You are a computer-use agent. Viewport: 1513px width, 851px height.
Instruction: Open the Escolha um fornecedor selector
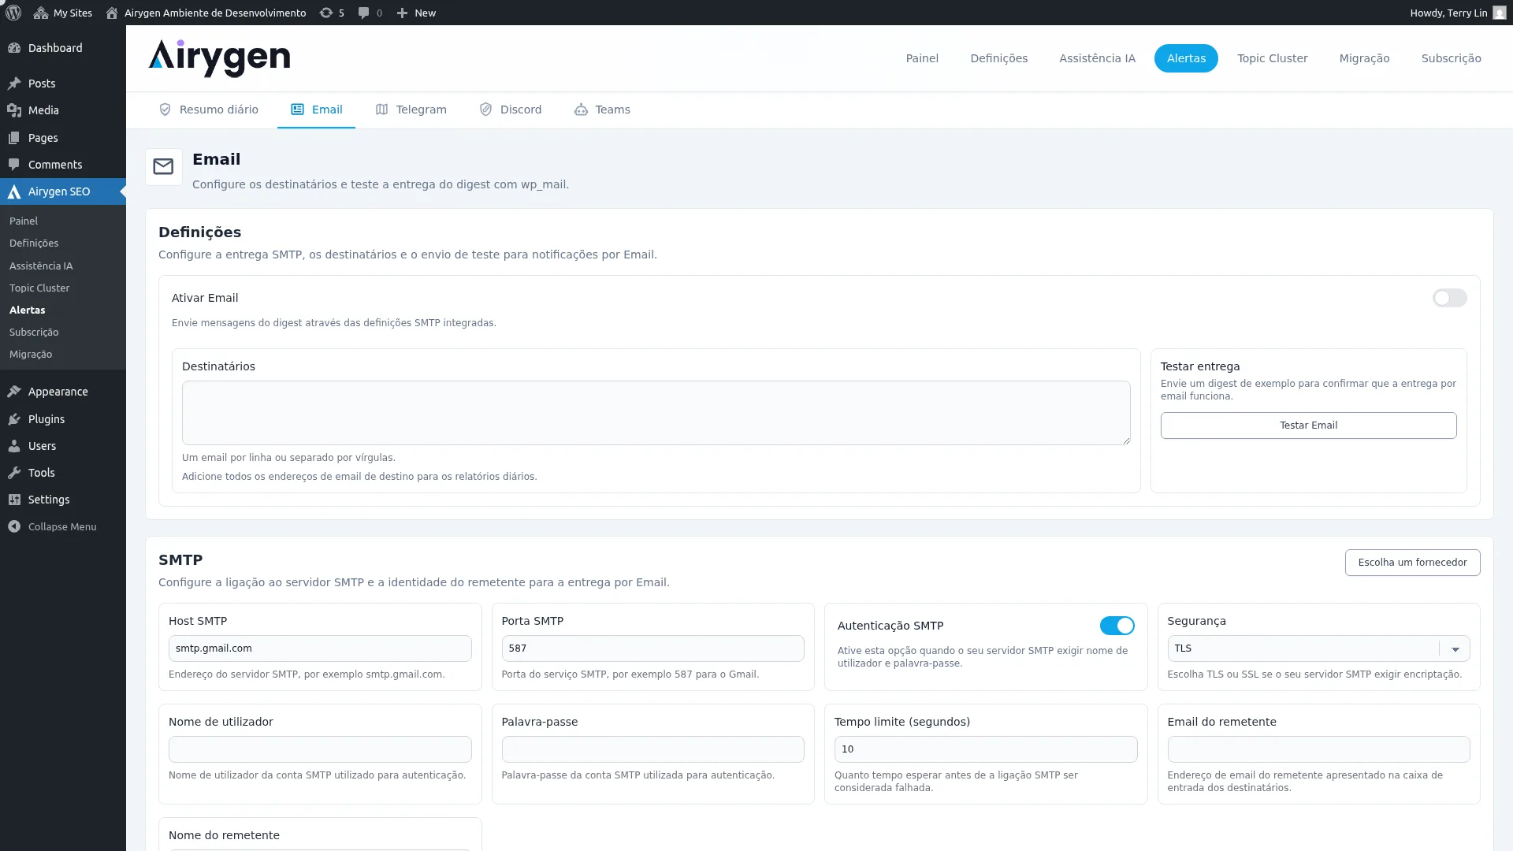1411,563
